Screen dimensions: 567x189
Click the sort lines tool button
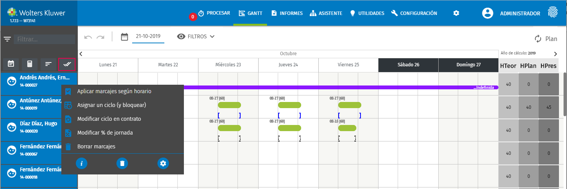click(48, 64)
